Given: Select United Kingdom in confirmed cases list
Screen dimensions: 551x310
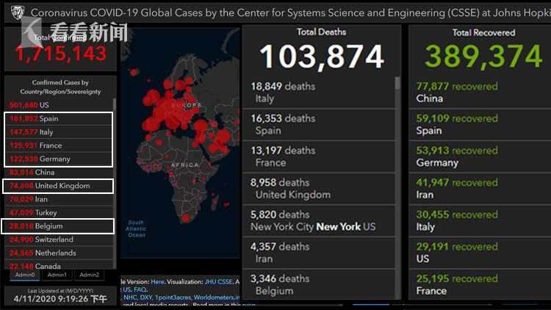Looking at the screenshot, I should (59, 186).
